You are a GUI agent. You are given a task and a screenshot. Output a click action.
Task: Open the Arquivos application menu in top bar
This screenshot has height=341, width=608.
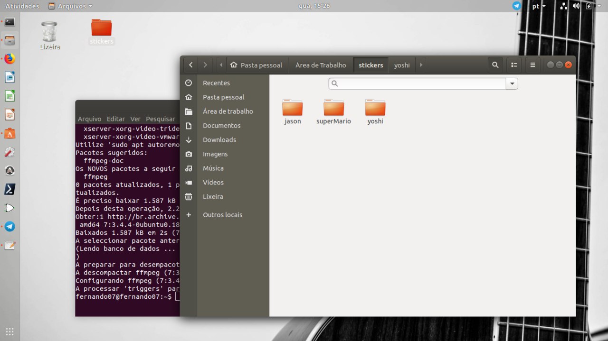pos(70,6)
